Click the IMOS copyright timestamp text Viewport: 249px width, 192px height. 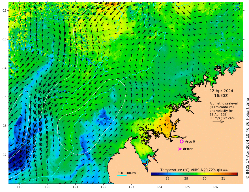[x=247, y=138]
